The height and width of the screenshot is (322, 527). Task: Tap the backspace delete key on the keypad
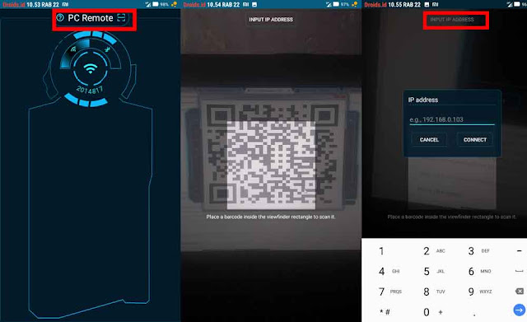point(520,292)
